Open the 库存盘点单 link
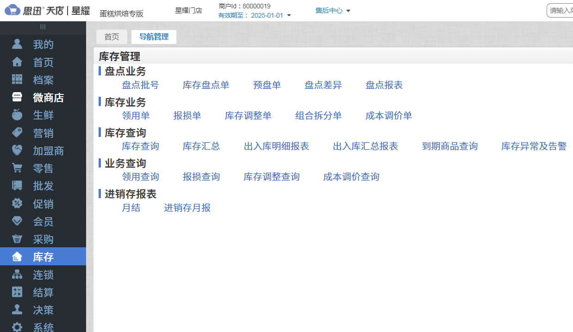The width and height of the screenshot is (573, 332). point(206,85)
